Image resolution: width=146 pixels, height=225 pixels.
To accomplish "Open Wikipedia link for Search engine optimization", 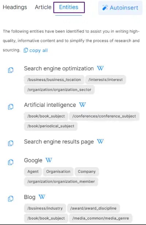I will pyautogui.click(x=100, y=68).
